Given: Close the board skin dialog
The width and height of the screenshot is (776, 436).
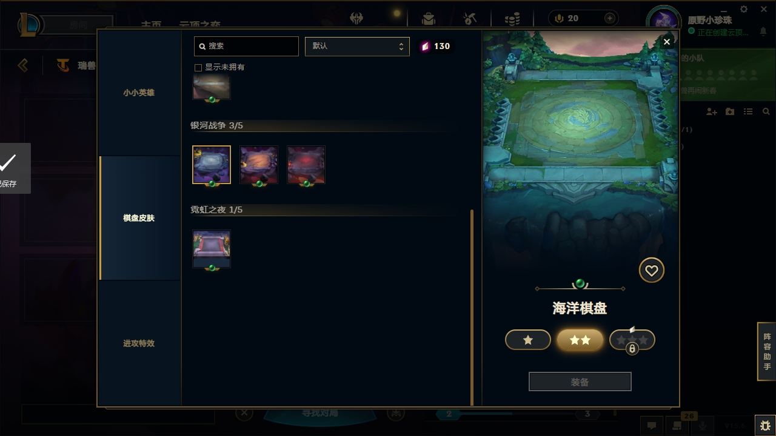Looking at the screenshot, I should click(x=667, y=42).
